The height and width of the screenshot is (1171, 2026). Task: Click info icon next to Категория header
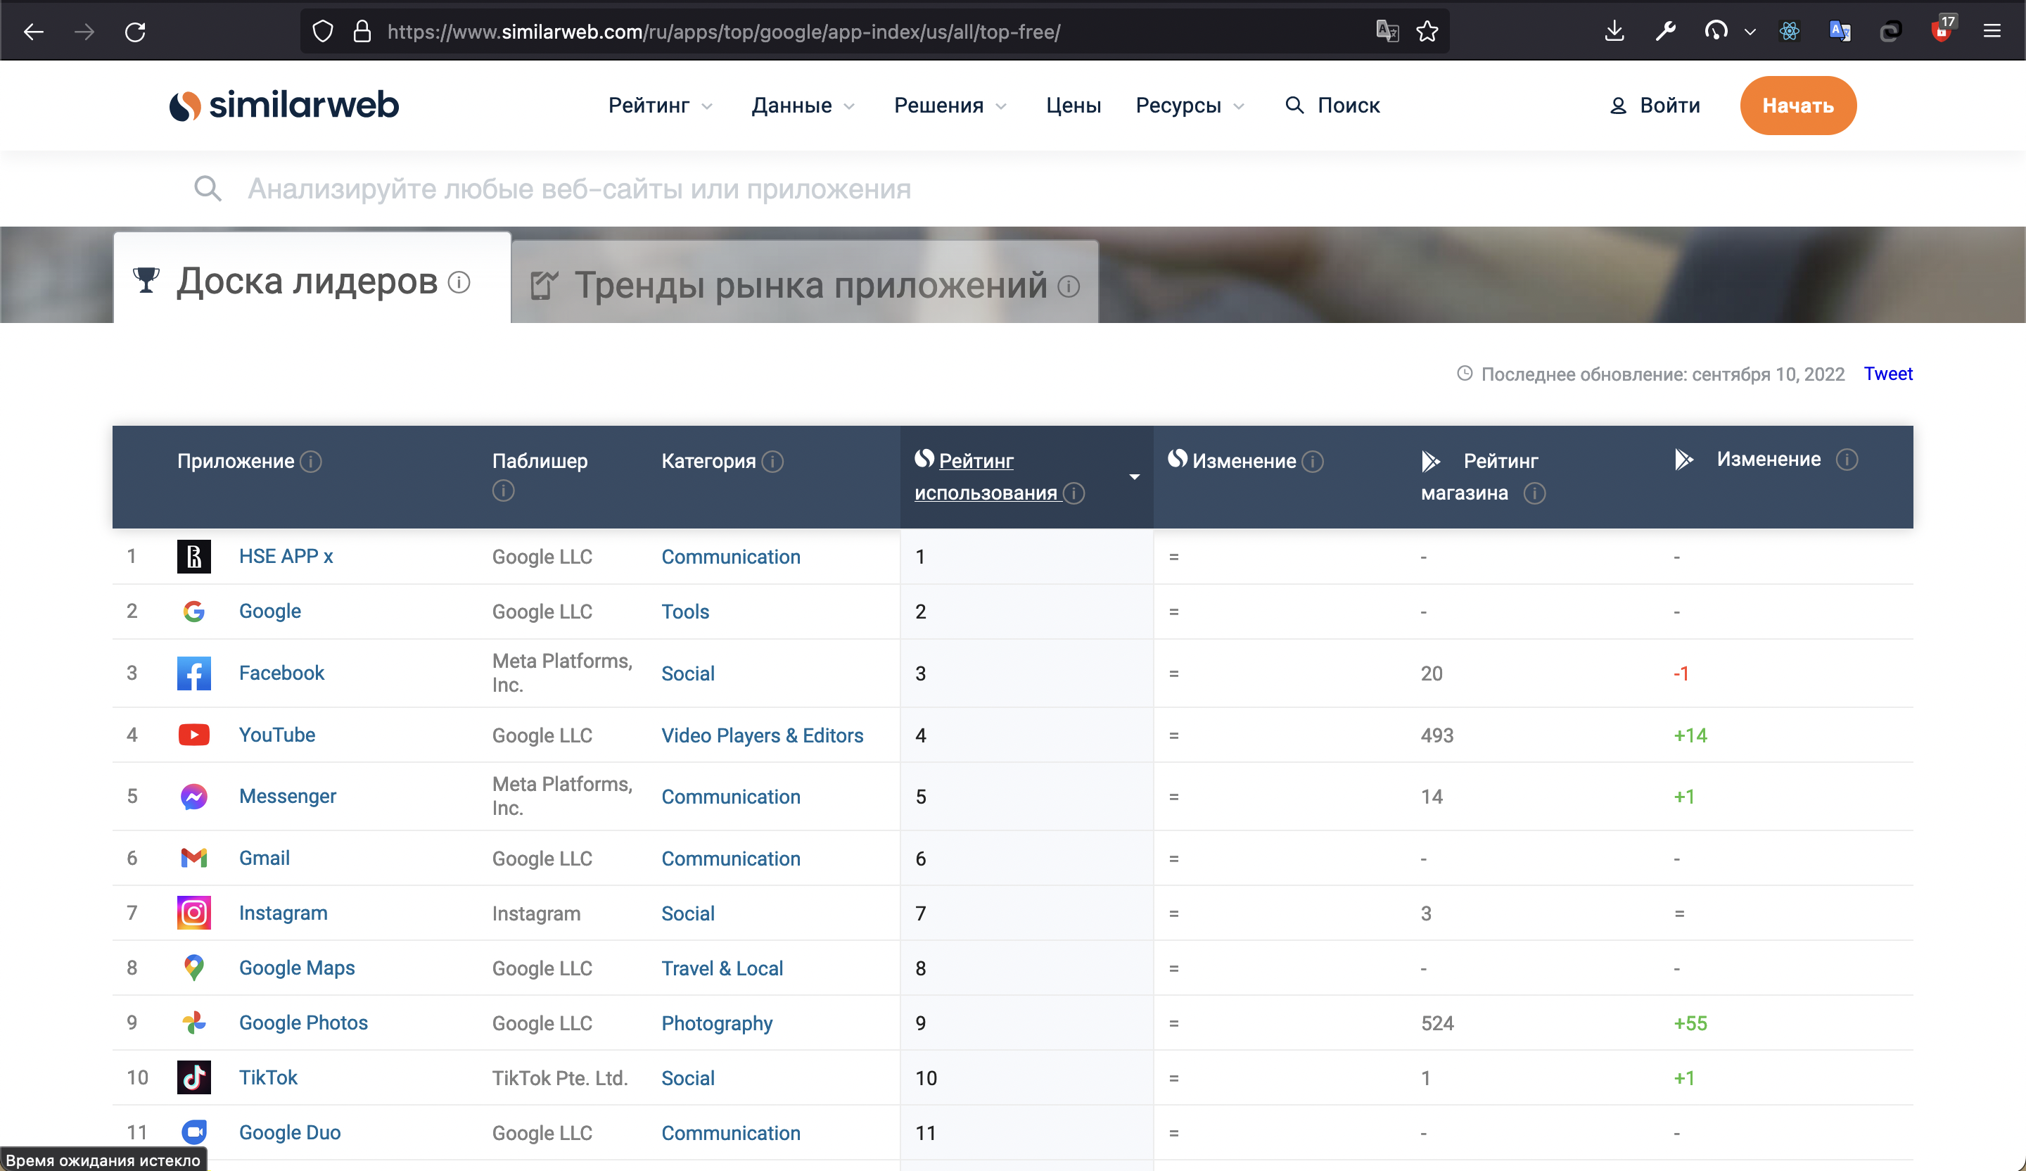(x=772, y=462)
